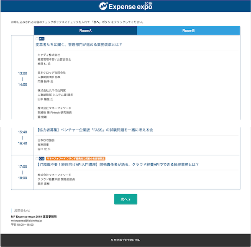The width and height of the screenshot is (251, 247).
Task: Open the 【協力者募集】FASS session title link
Action: (95, 130)
